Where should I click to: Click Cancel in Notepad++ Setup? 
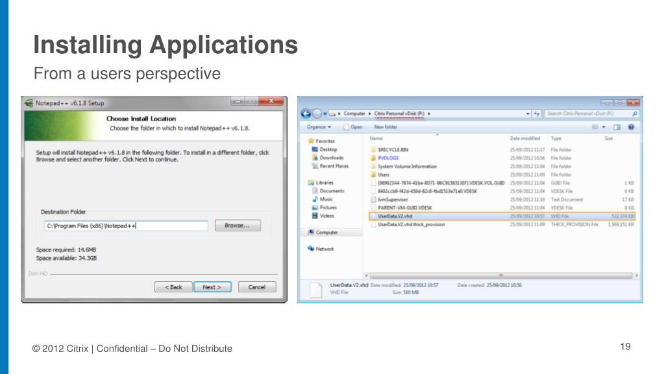coord(256,287)
